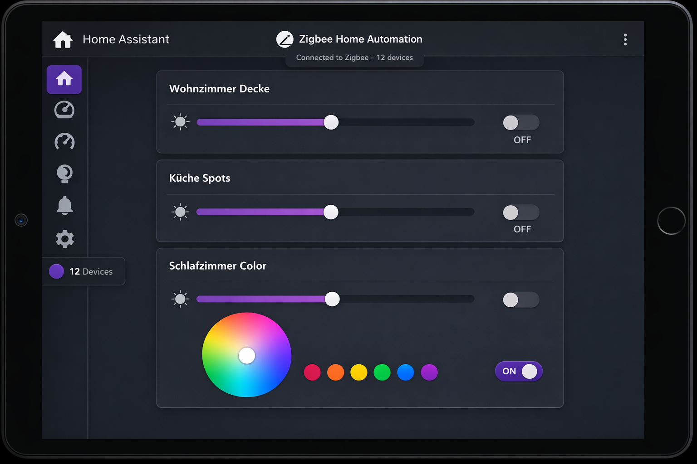This screenshot has height=464, width=697.
Task: Open notifications via the bell icon
Action: point(65,205)
